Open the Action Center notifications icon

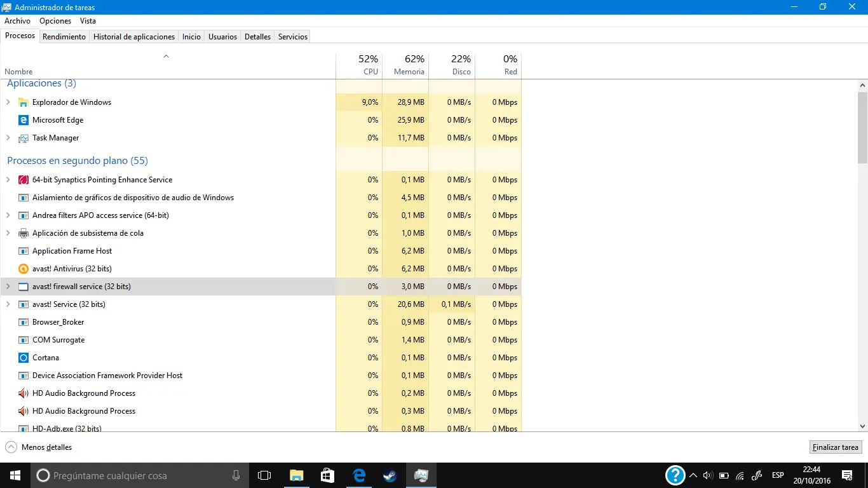[x=848, y=475]
